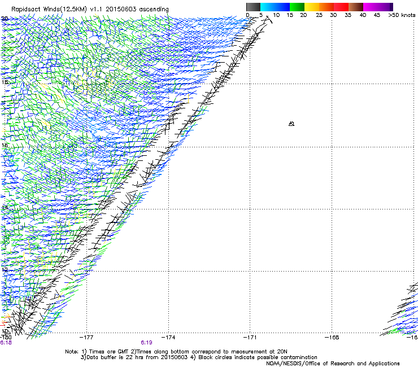418x367 pixels.
Task: Click the "18" latitude label
Action: 5,82
